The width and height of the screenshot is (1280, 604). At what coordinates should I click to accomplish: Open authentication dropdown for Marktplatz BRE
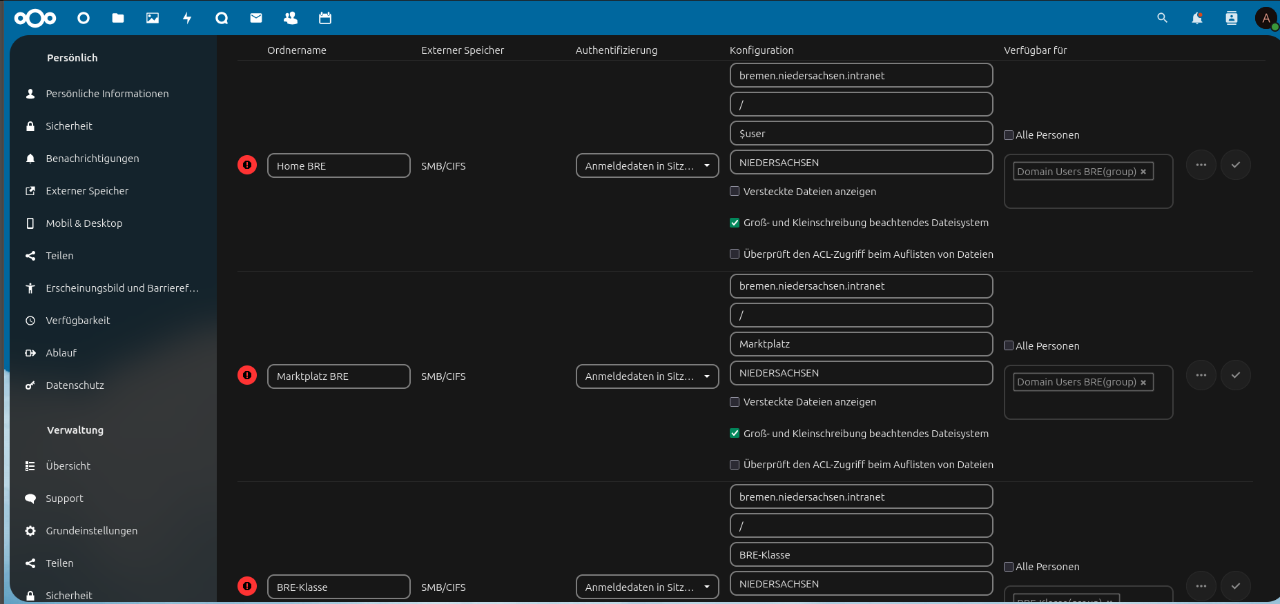click(x=647, y=376)
